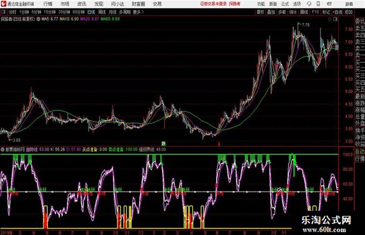Open the 功能 menu
The height and width of the screenshot is (235, 365).
(x=261, y=4)
